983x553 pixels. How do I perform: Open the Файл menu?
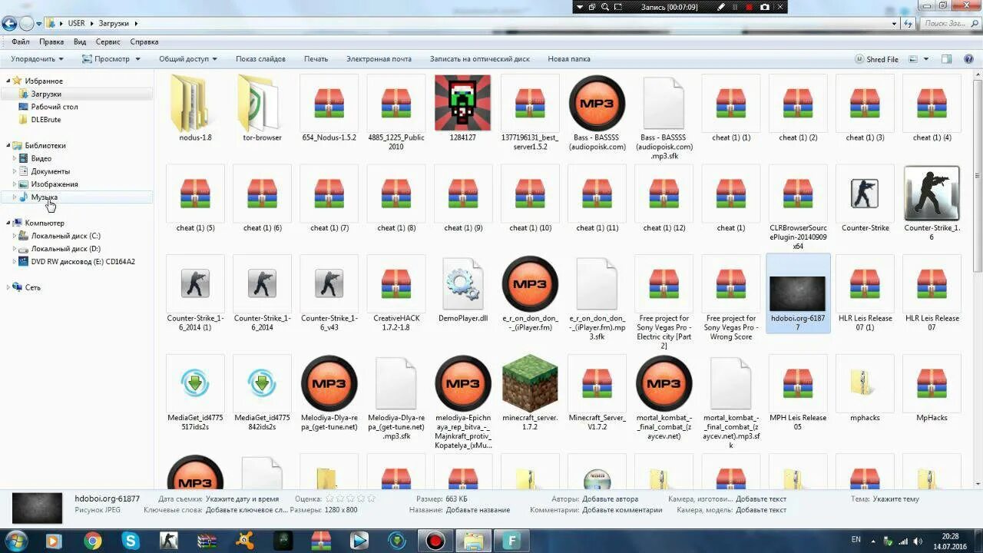[21, 41]
